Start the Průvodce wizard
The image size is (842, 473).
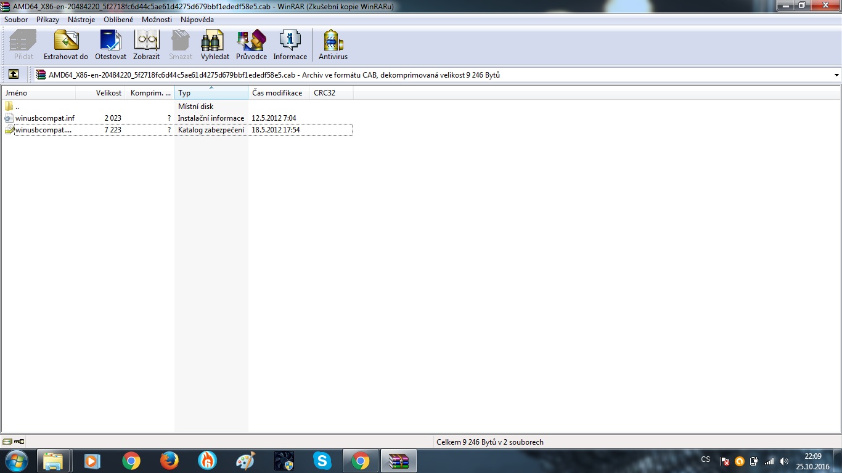(x=251, y=41)
